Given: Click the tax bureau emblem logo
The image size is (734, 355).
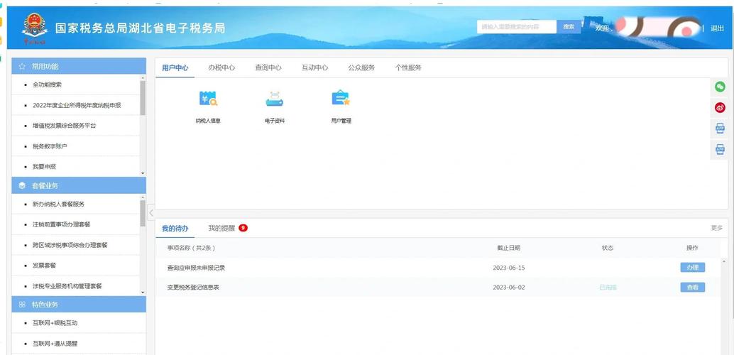Looking at the screenshot, I should [34, 28].
